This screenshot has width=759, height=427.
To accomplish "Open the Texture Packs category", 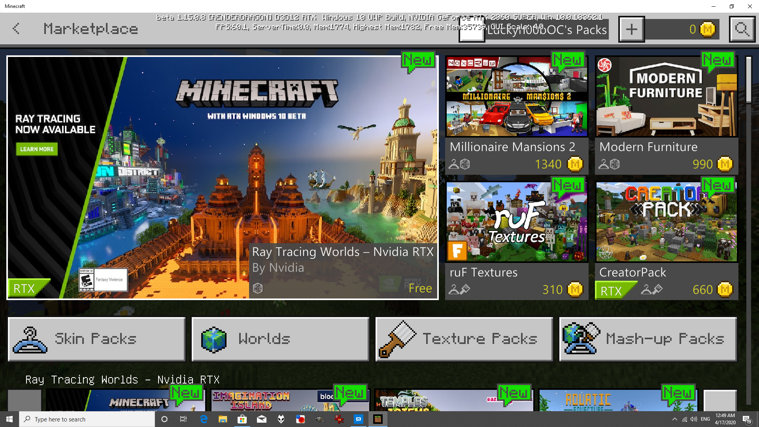I will point(464,339).
